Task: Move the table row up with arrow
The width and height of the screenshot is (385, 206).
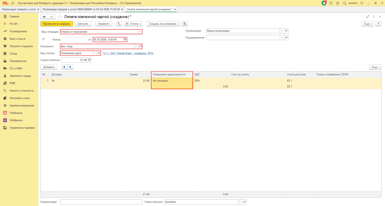Action: pyautogui.click(x=64, y=67)
